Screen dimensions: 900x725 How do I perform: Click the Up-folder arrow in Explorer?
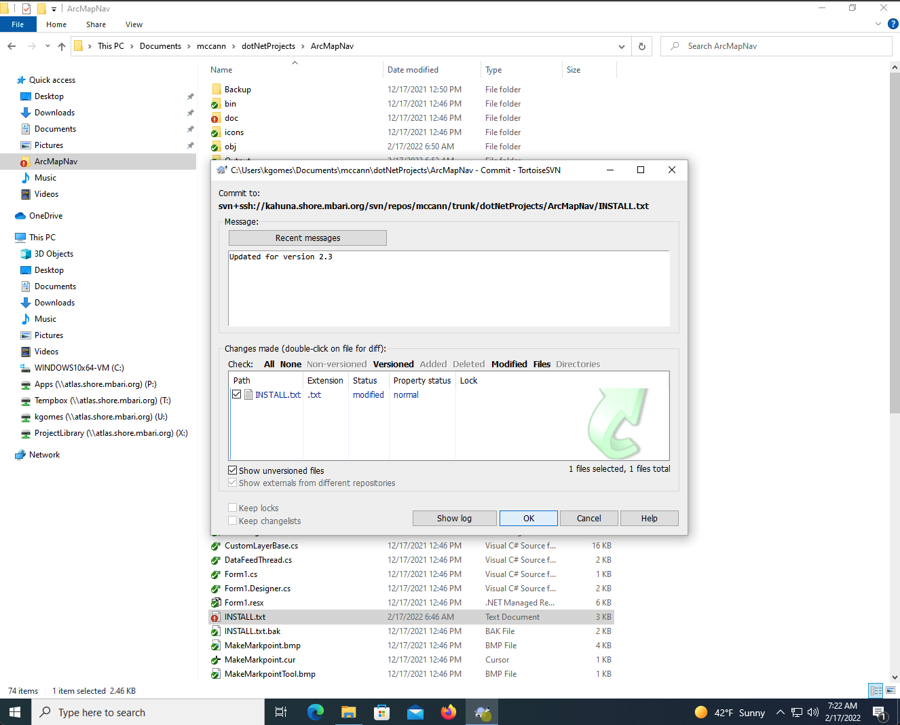(x=62, y=46)
